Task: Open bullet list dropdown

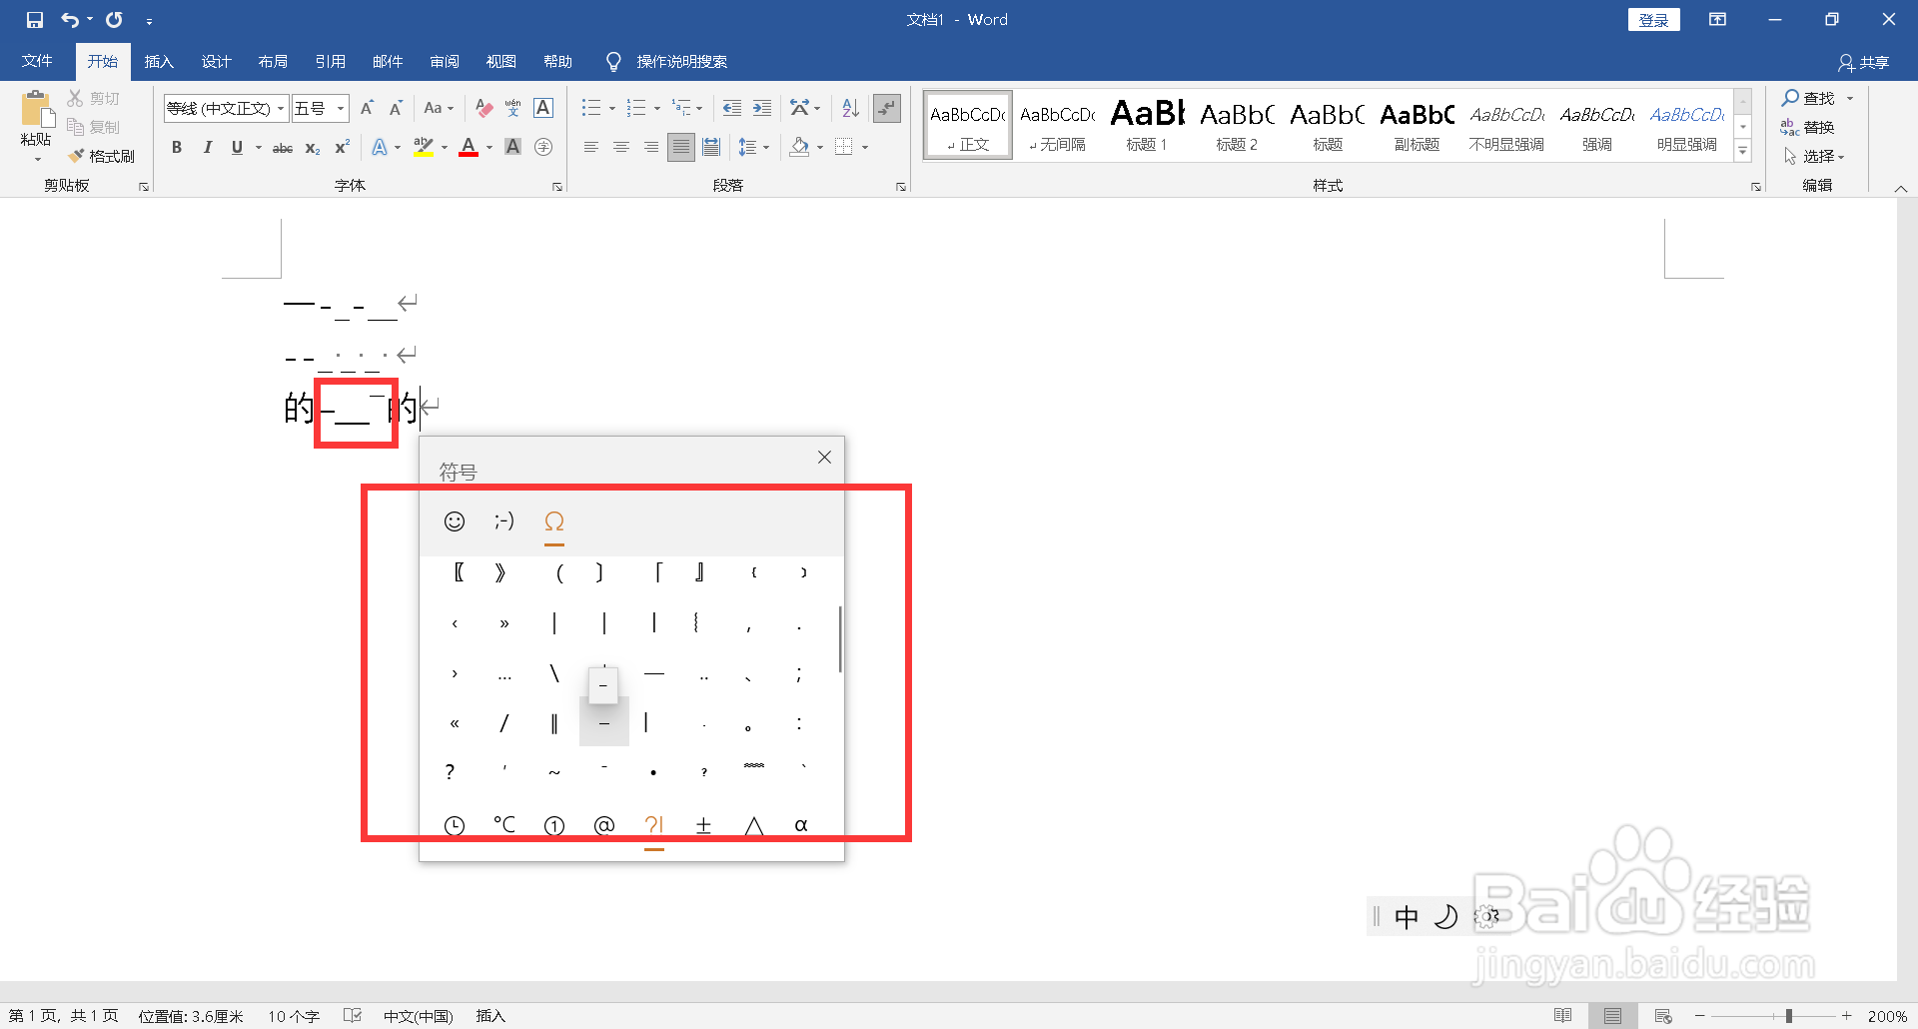Action: click(x=612, y=108)
